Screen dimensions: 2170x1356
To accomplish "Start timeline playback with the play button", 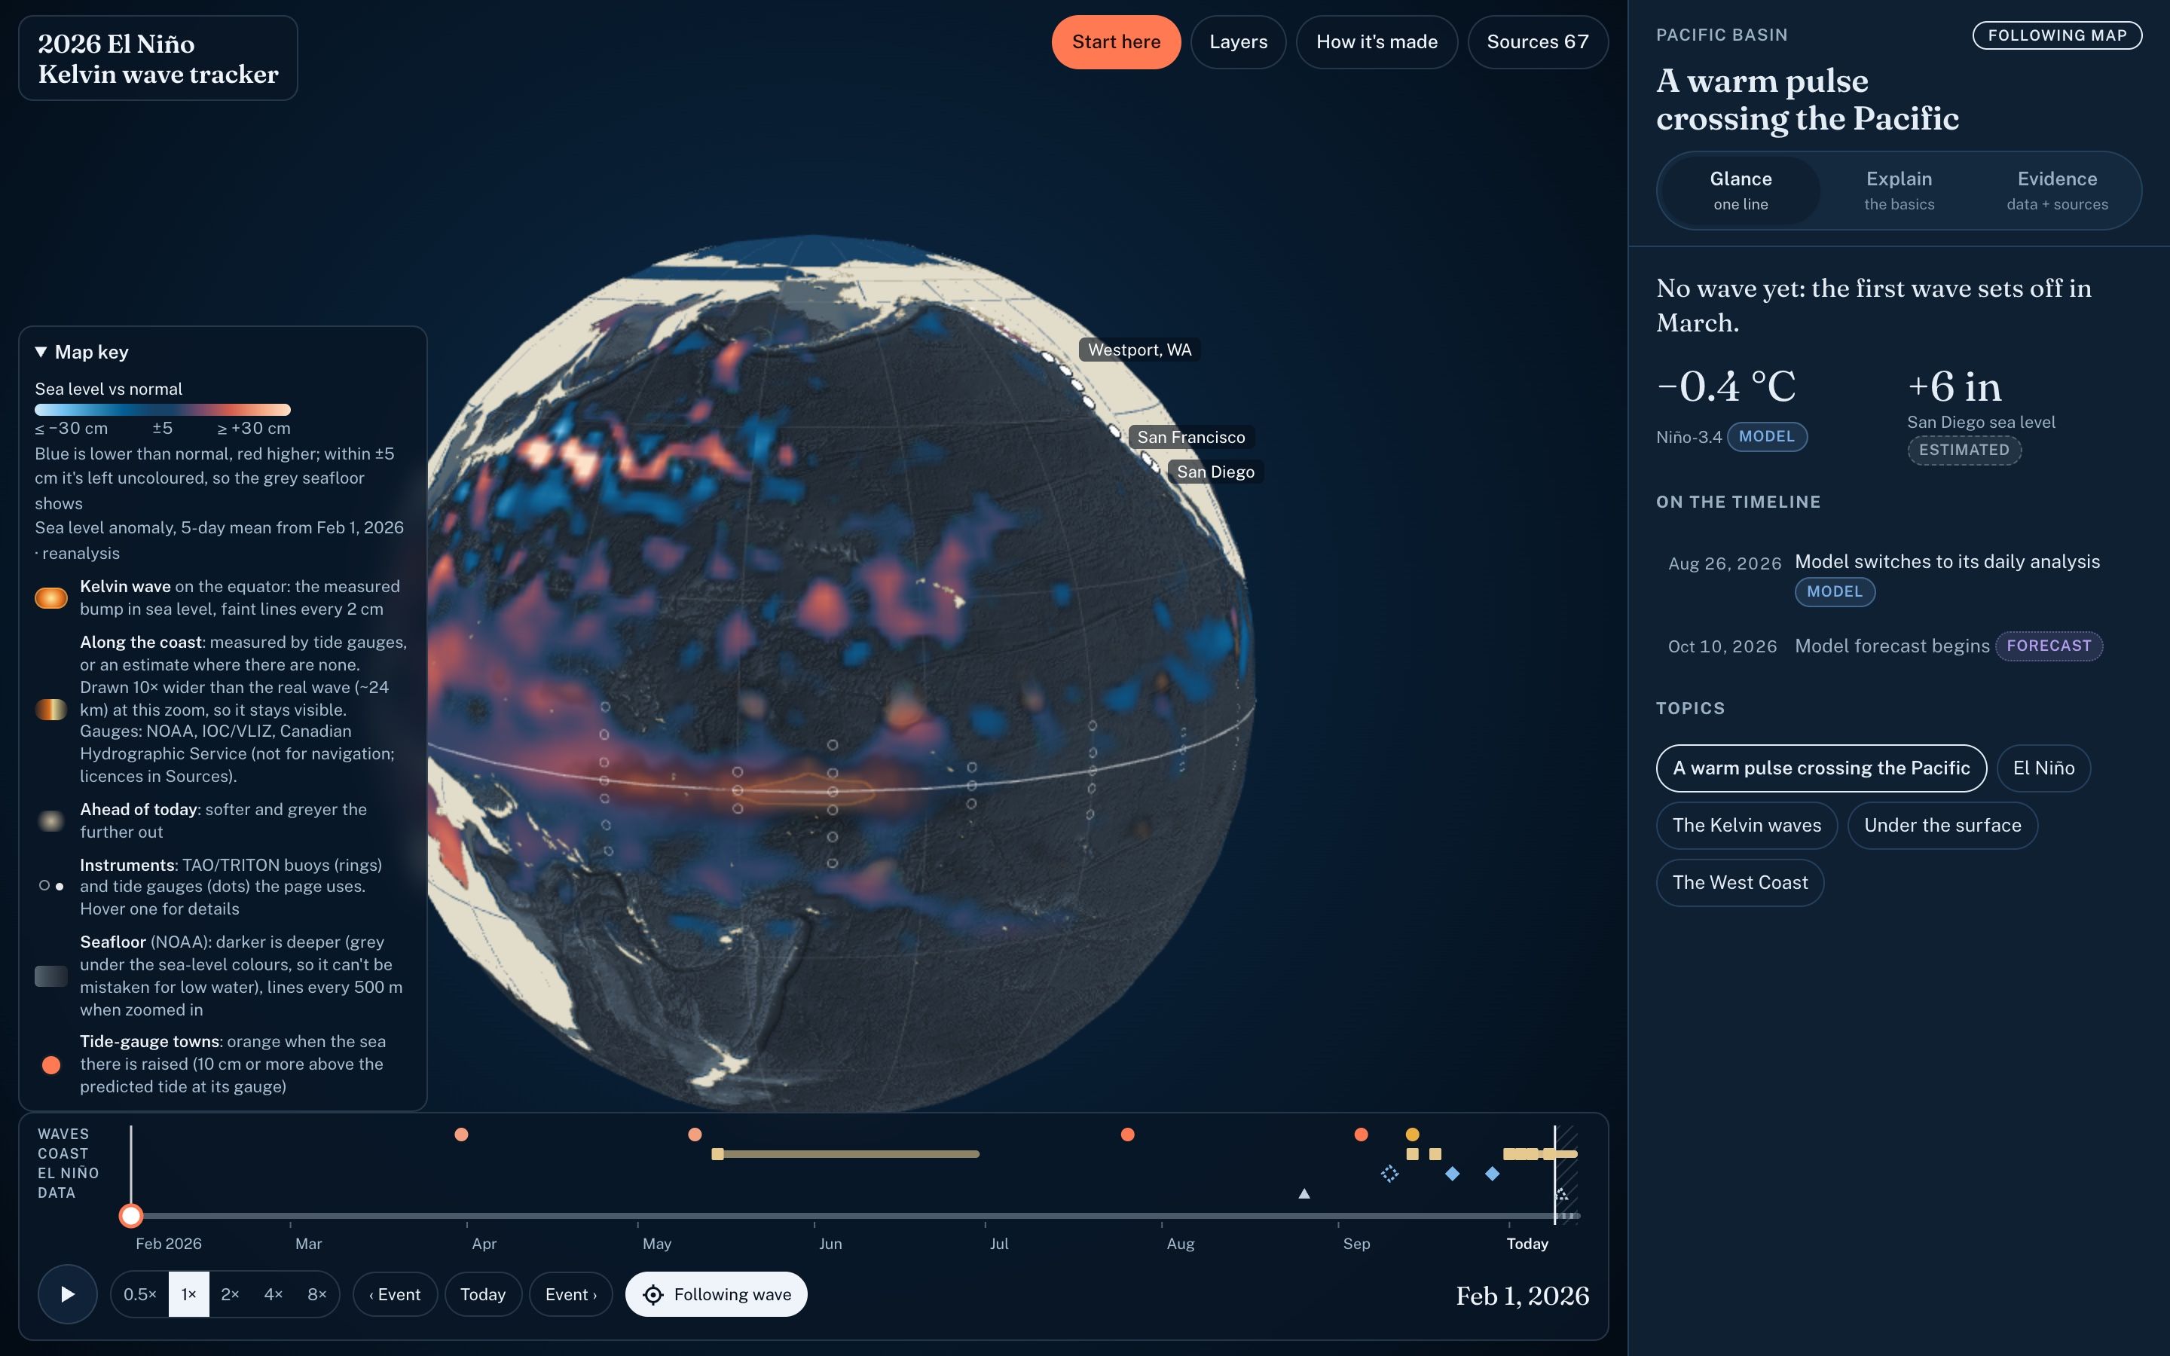I will [x=67, y=1294].
